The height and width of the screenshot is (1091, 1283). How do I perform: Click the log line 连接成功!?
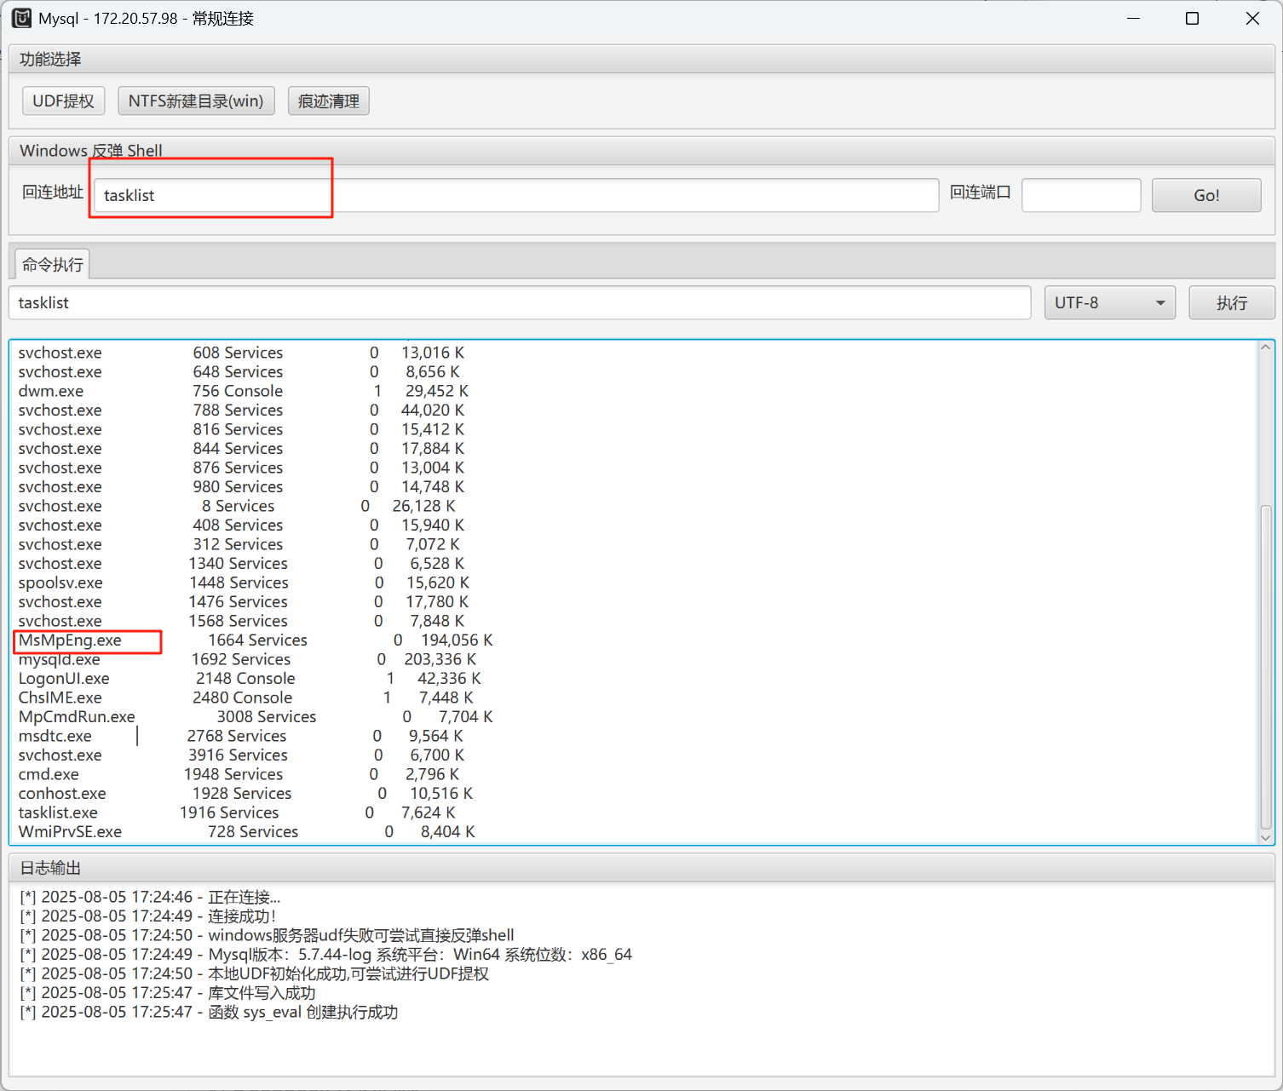pos(148,916)
